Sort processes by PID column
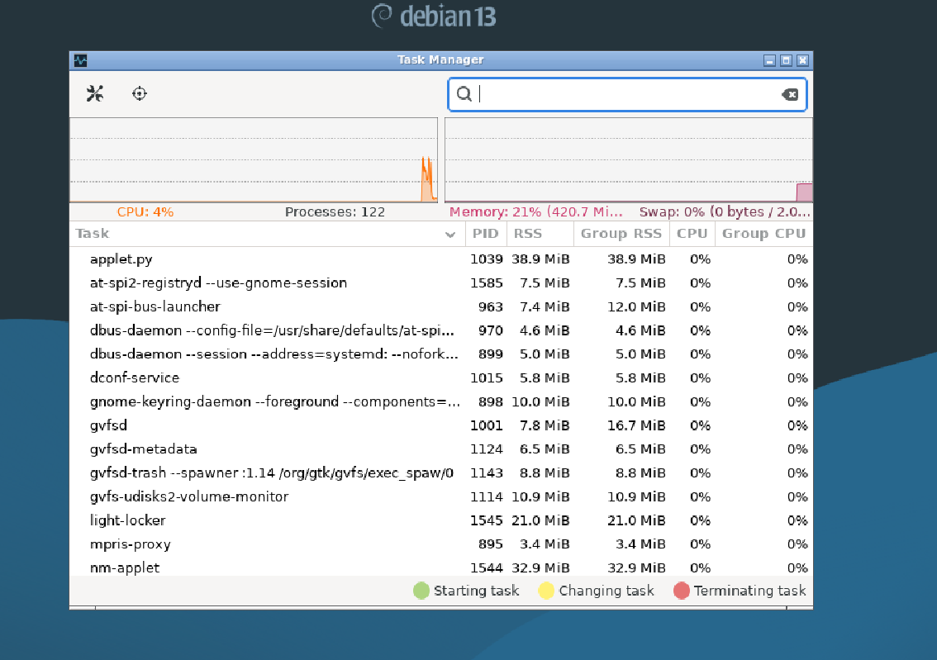Viewport: 937px width, 660px height. (486, 234)
